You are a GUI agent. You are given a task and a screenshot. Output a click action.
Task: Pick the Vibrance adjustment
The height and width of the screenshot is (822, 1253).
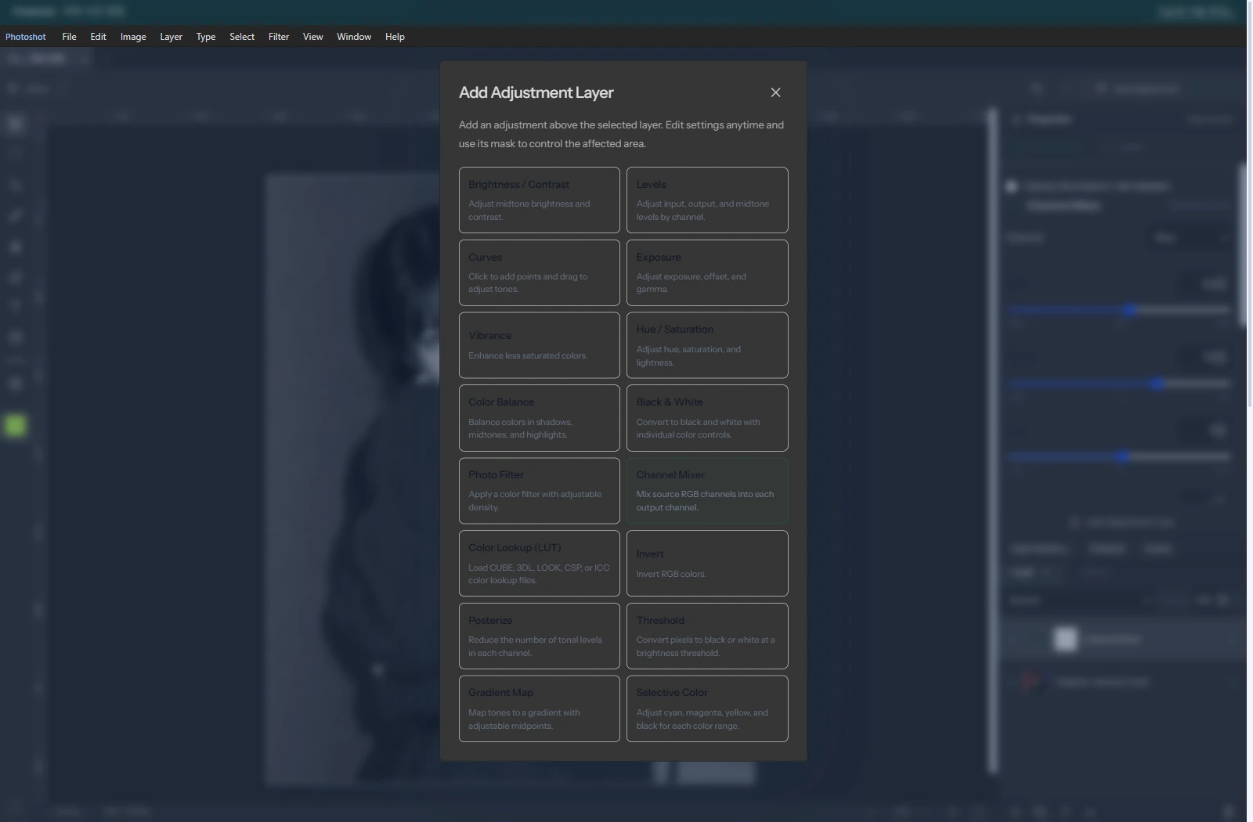(539, 345)
